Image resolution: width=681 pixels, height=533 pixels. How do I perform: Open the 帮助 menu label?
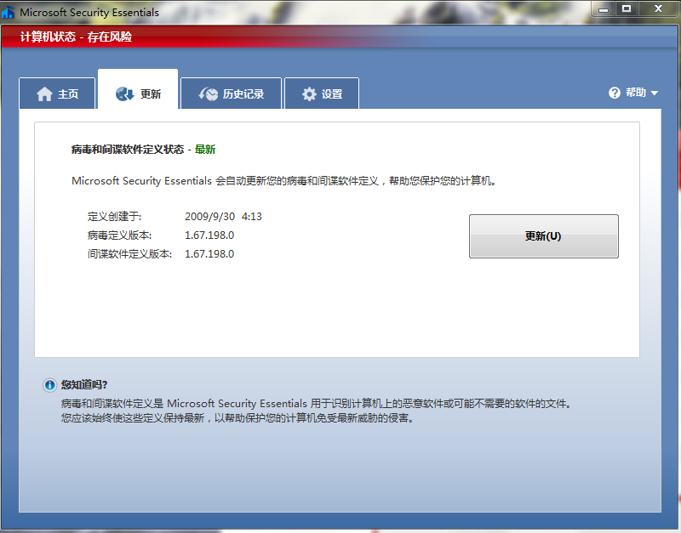[x=636, y=93]
